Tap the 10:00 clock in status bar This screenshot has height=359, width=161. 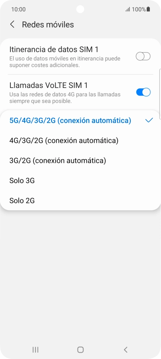click(x=18, y=10)
